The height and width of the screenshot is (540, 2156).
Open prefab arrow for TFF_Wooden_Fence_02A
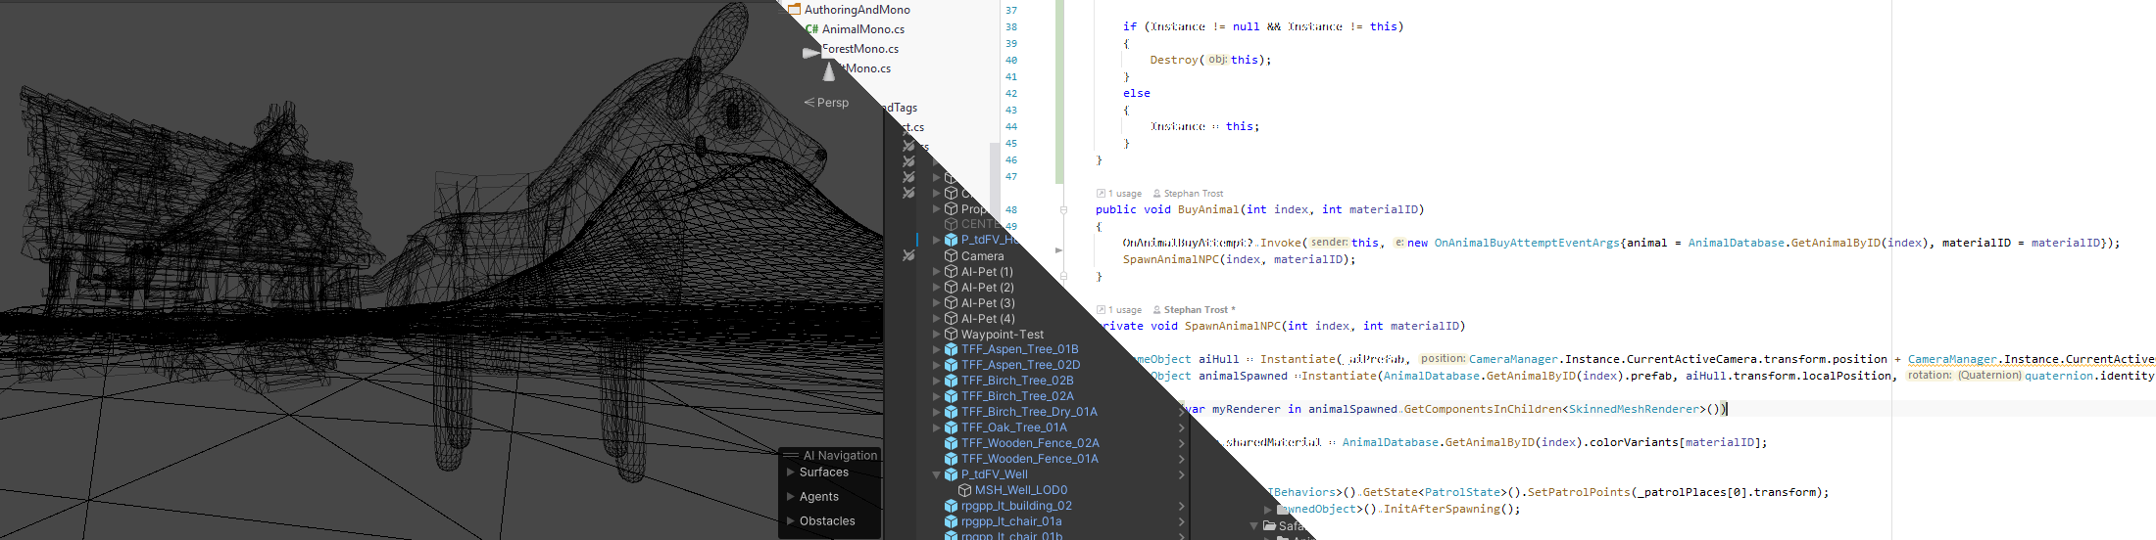(1181, 443)
